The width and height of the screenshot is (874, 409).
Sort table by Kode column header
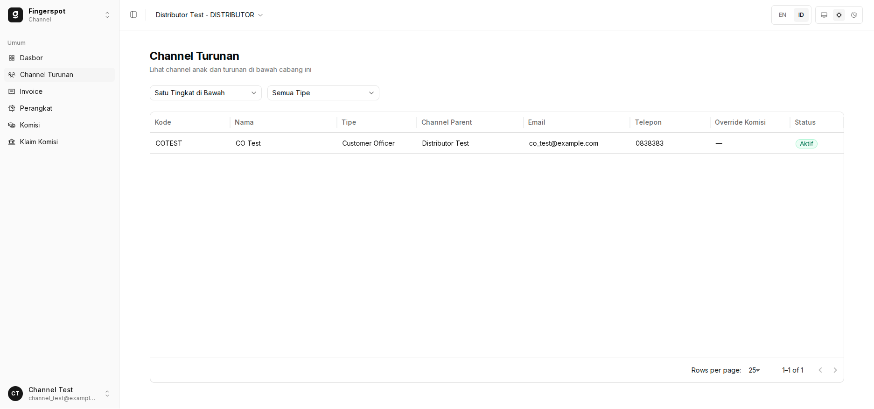(163, 122)
